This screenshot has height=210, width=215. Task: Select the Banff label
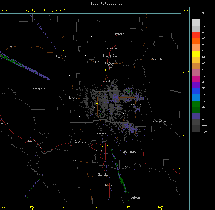(x=31, y=141)
